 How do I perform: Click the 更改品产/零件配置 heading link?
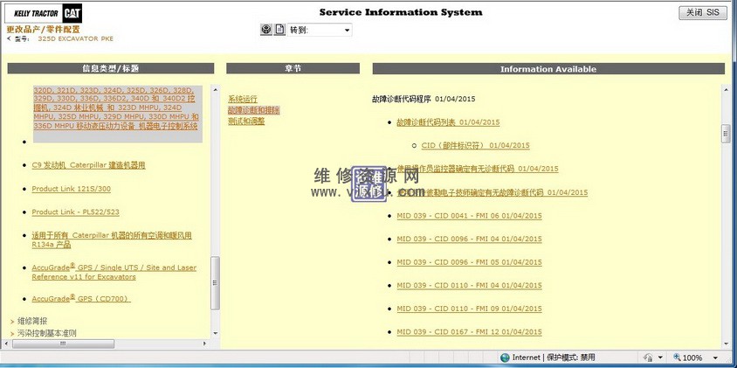pos(43,29)
